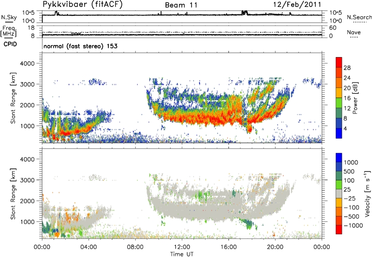
Task: Click the '04:00' time axis label
Action: [x=88, y=247]
